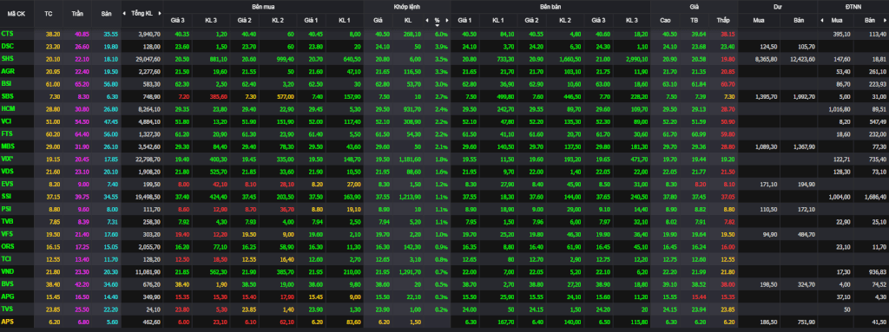Select the SBS stock symbol
This screenshot has height=332, width=889.
coord(7,95)
